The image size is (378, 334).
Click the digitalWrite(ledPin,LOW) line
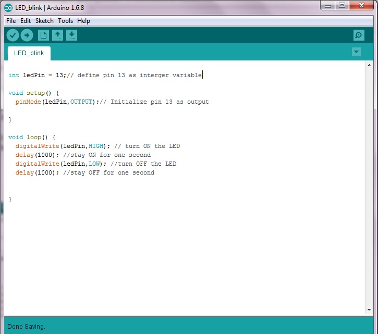point(96,164)
